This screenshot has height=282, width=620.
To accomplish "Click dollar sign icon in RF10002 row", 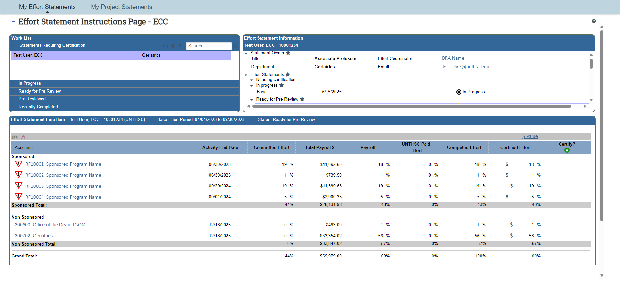I will (x=507, y=175).
